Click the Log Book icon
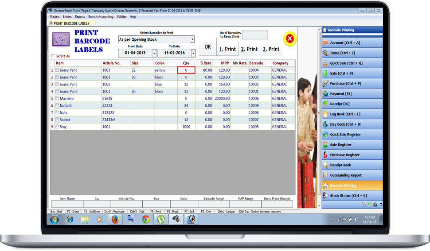This screenshot has height=251, width=430. point(325,114)
